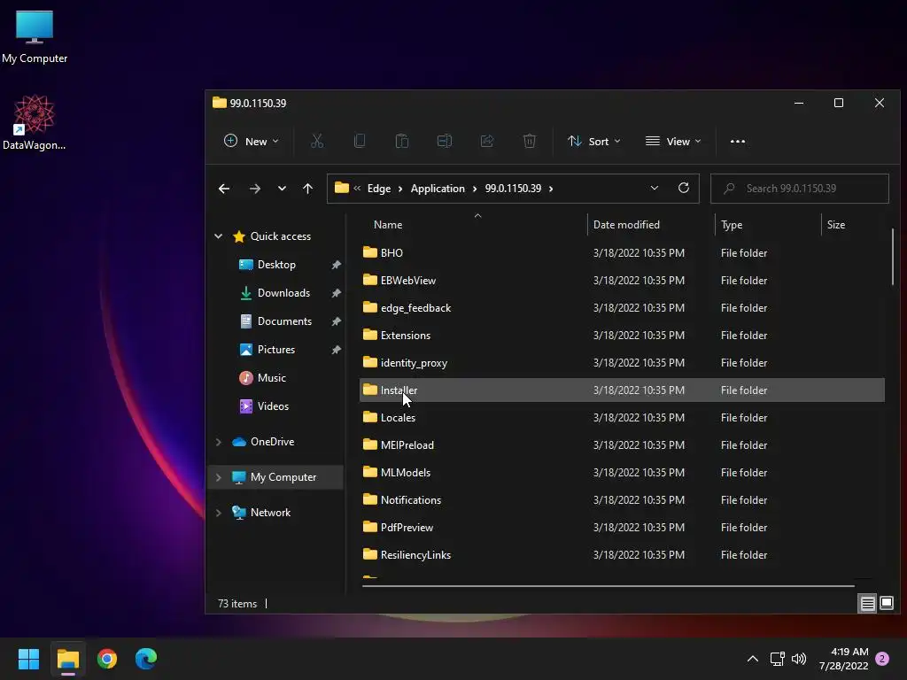Unpin Documents from Quick access

pyautogui.click(x=336, y=321)
